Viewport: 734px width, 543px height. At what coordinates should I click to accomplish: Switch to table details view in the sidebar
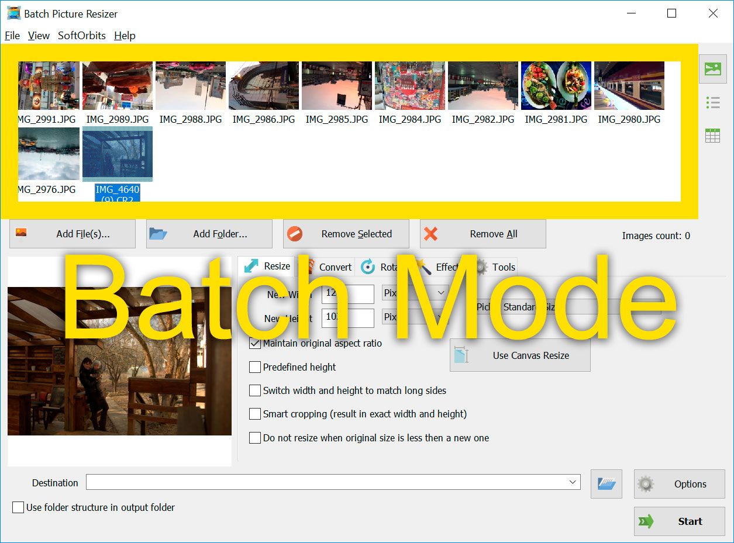click(x=712, y=134)
